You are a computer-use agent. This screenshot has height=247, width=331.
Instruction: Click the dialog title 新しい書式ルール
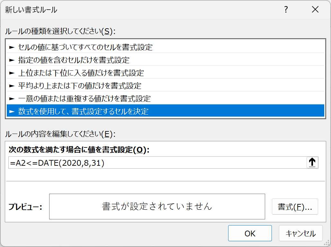(31, 10)
